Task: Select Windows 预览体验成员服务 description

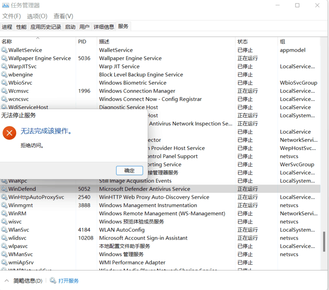Action: click(132, 222)
